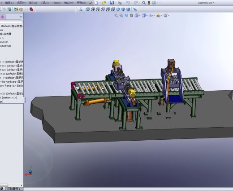Click the Apply Scene lighting icon

(158, 15)
